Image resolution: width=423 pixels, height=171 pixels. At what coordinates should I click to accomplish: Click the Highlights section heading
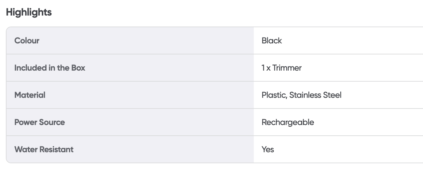tap(29, 13)
